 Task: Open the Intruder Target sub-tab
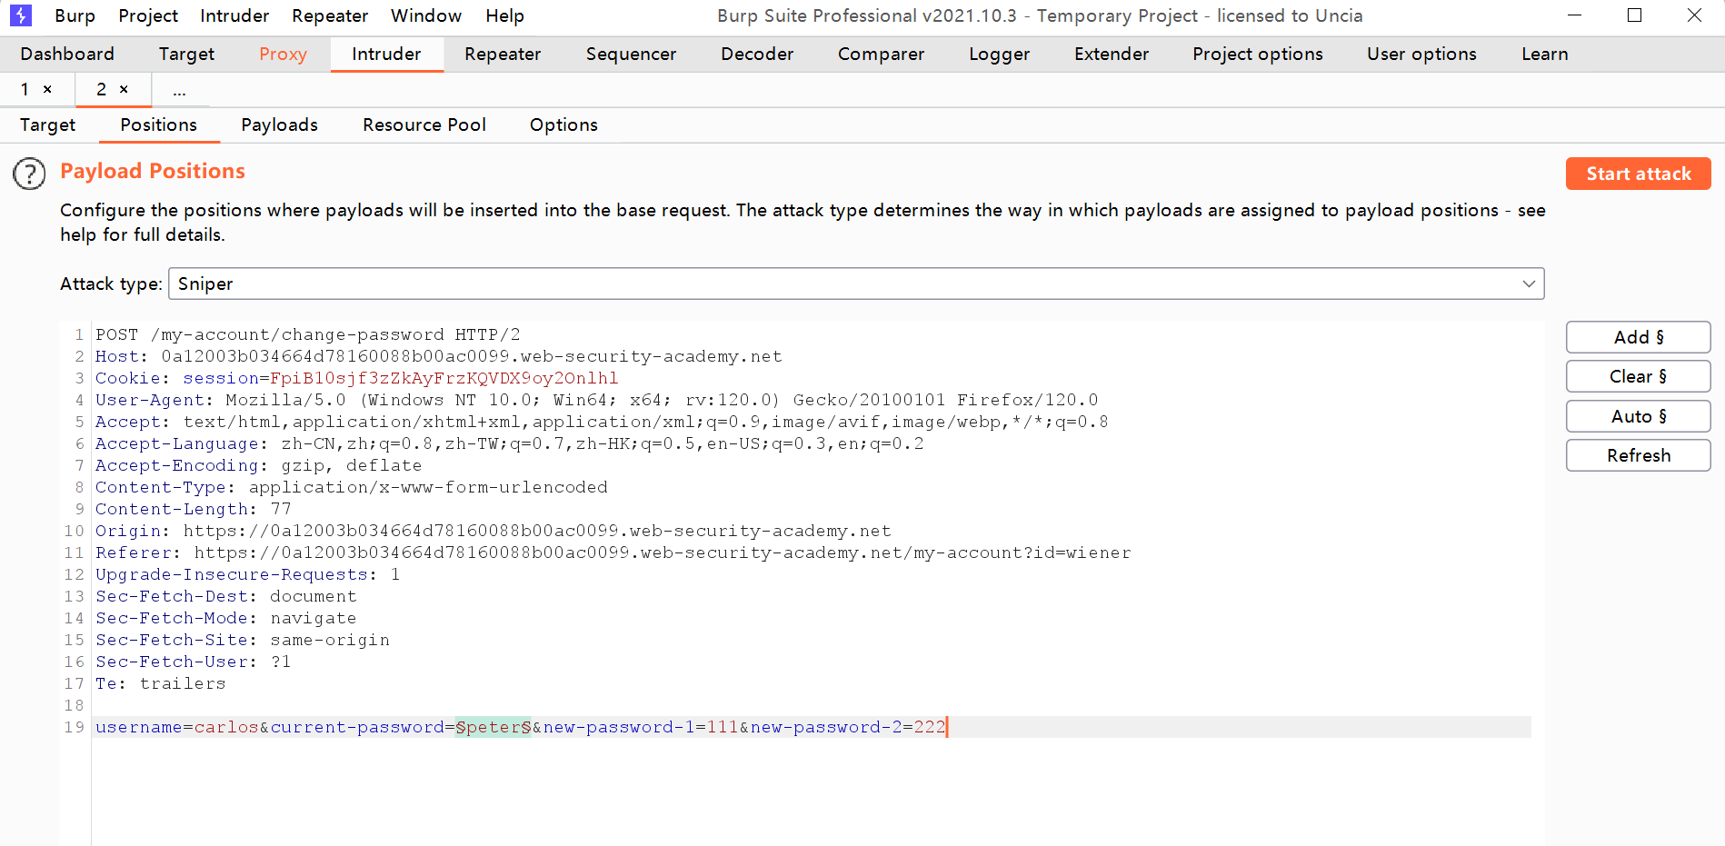pos(47,125)
